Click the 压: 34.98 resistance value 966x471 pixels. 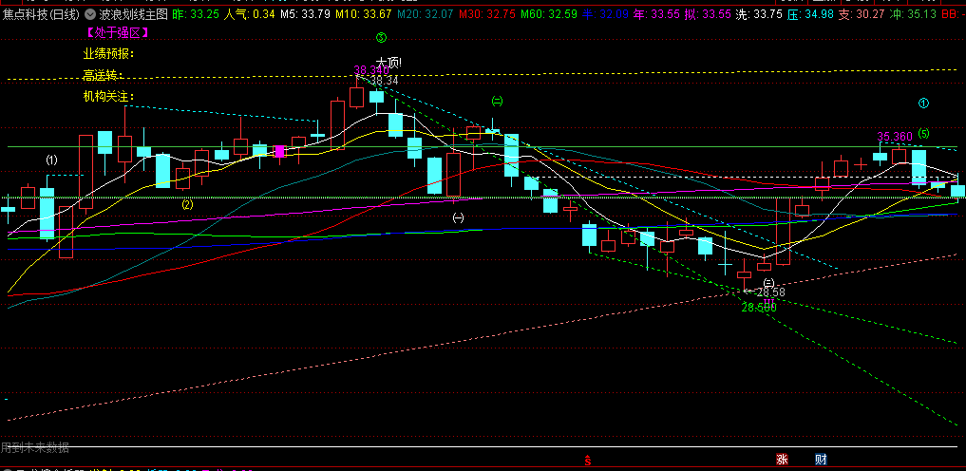tap(810, 13)
